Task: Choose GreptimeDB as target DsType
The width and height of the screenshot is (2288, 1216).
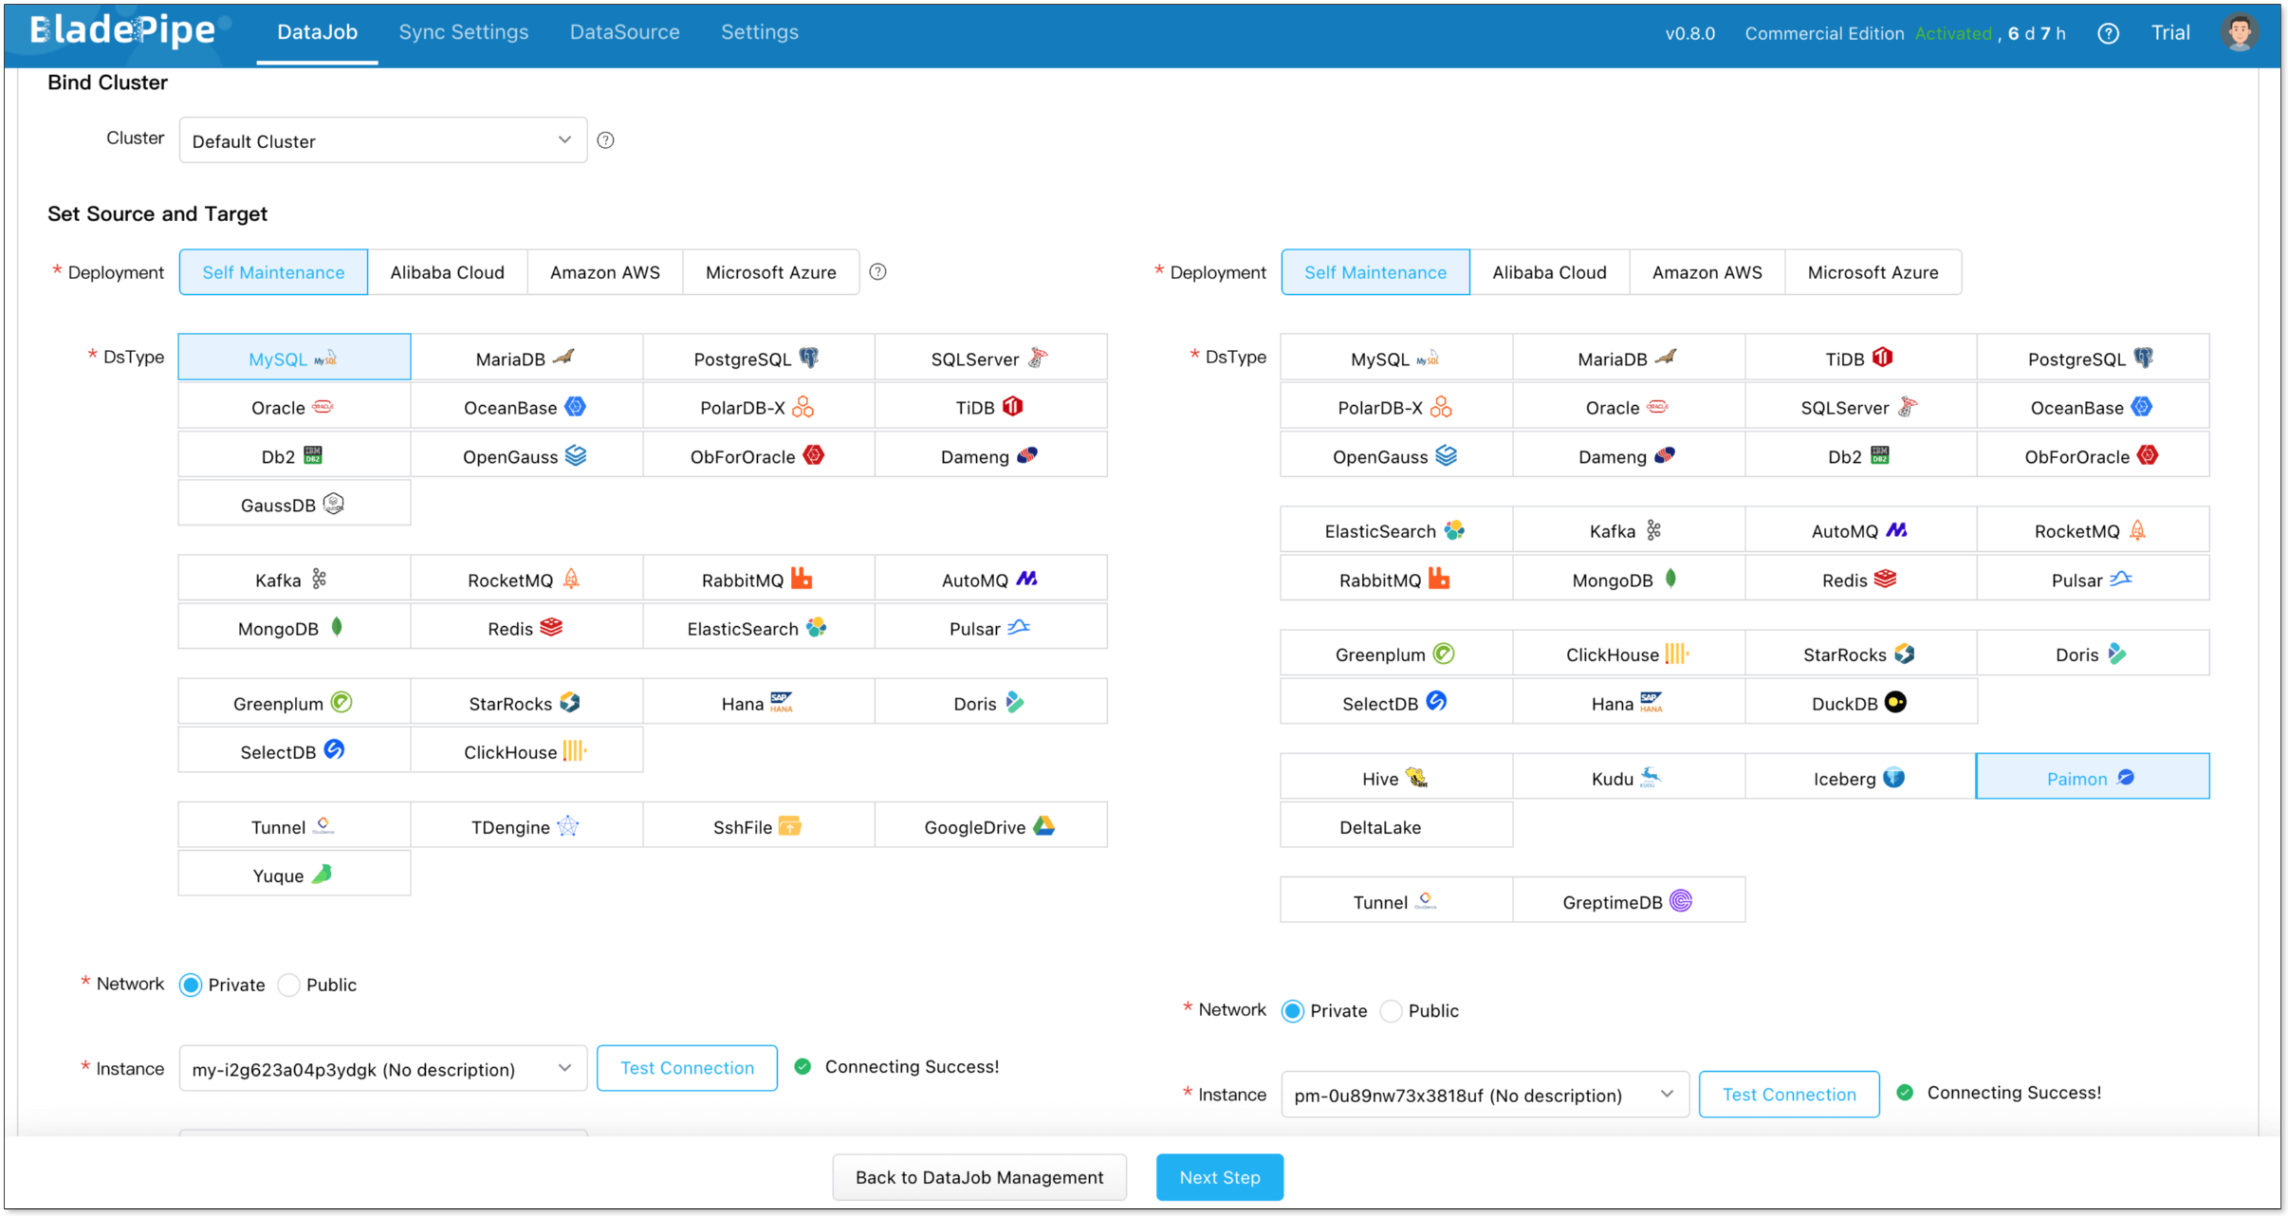Action: click(1627, 901)
